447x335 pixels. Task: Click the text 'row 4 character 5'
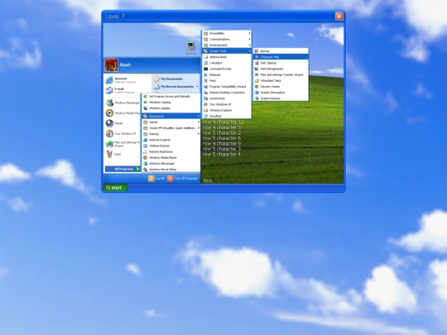coord(222,127)
